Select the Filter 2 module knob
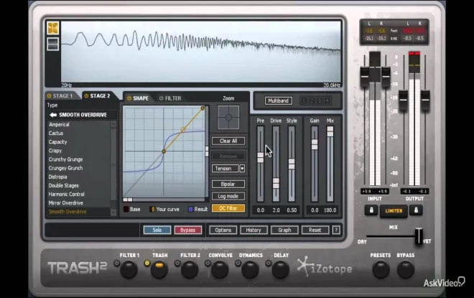The width and height of the screenshot is (474, 298). click(x=190, y=269)
